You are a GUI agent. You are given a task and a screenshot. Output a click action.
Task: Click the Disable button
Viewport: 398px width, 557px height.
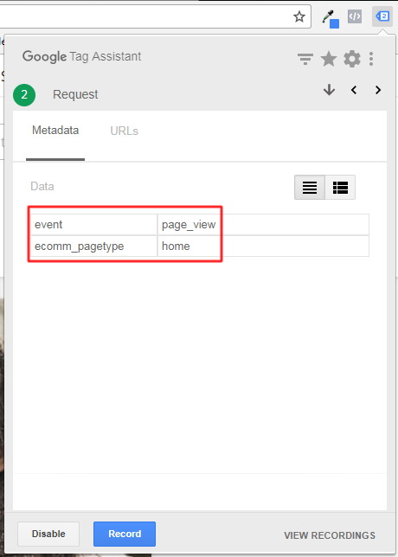click(48, 534)
